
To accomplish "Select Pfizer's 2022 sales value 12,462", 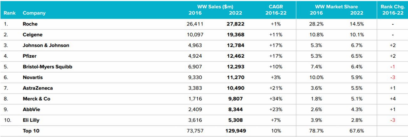I will click(235, 56).
